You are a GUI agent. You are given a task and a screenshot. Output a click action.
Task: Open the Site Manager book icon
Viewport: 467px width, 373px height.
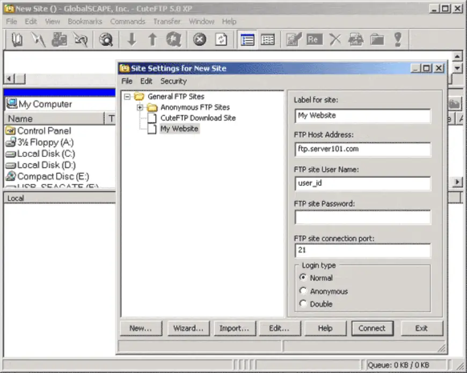coord(17,40)
